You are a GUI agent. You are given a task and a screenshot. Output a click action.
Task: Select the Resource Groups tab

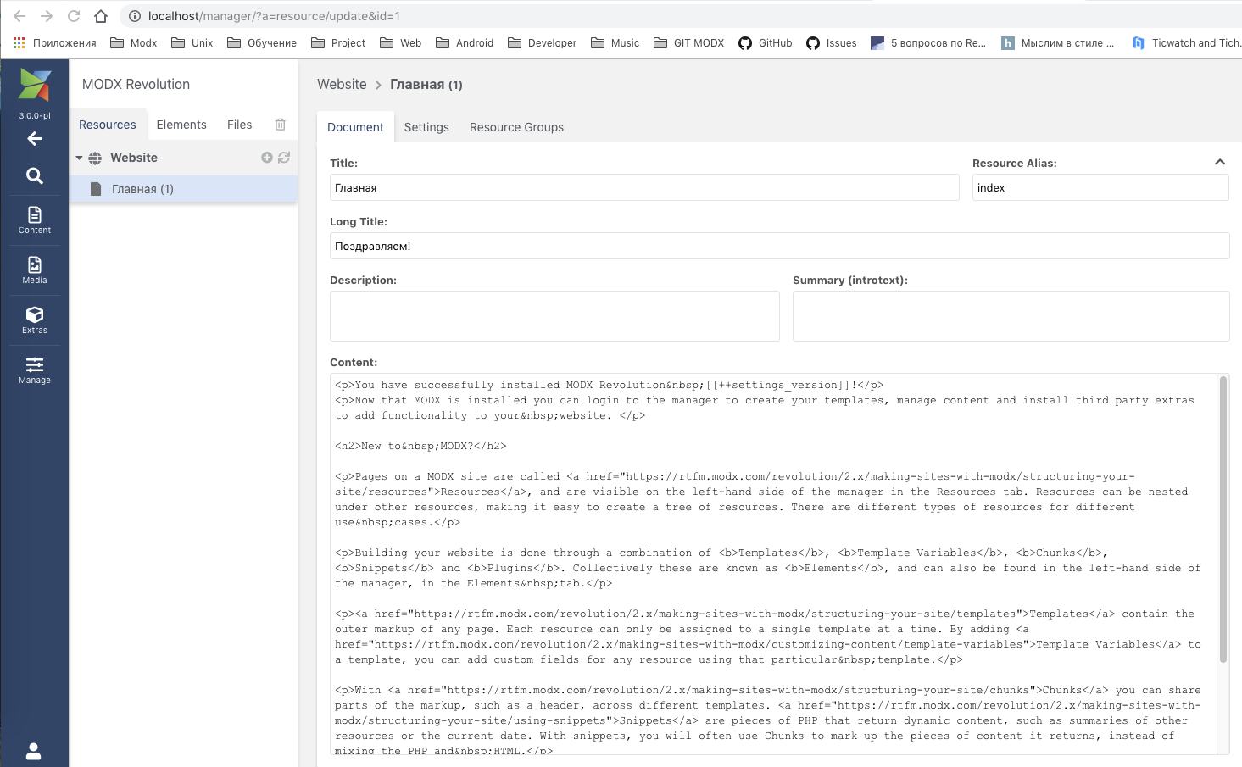point(516,127)
